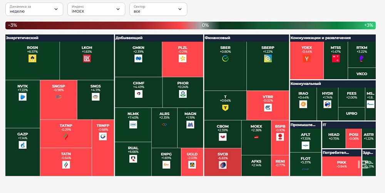385x193 pixels.
Task: Click the NVTK Novatek logo icon
Action: pyautogui.click(x=23, y=97)
